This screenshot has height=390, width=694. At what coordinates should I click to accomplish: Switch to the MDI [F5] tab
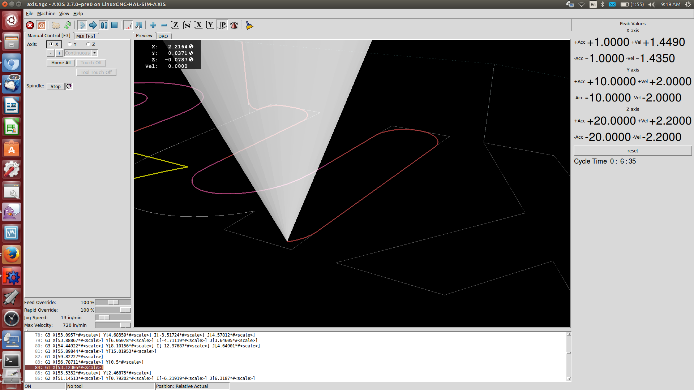click(86, 36)
